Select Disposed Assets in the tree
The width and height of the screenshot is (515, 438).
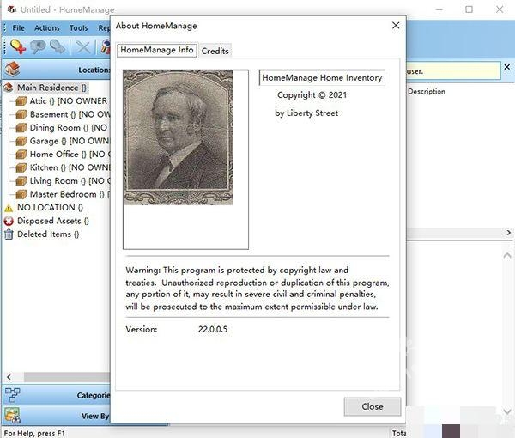point(53,221)
